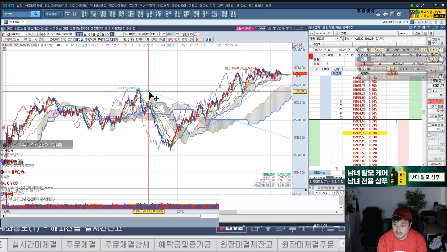The height and width of the screenshot is (252, 447).
Task: Open the 해외파생종합 menu
Action: click(34, 5)
